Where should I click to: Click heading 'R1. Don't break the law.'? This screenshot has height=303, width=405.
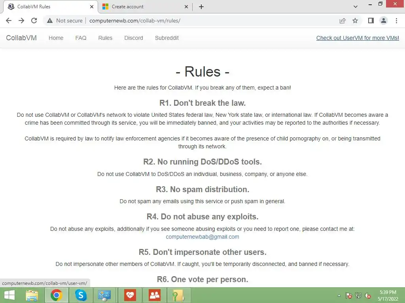[x=202, y=103]
